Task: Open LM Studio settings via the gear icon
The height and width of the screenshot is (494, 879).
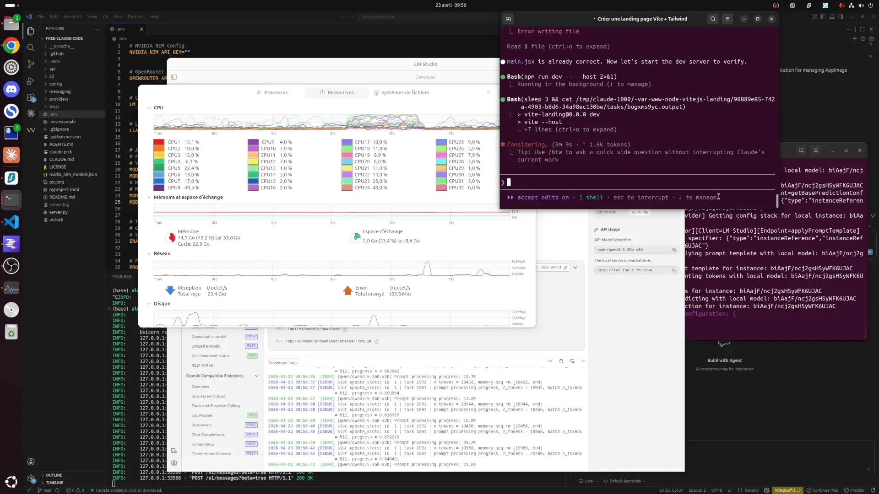Action: pos(174,462)
